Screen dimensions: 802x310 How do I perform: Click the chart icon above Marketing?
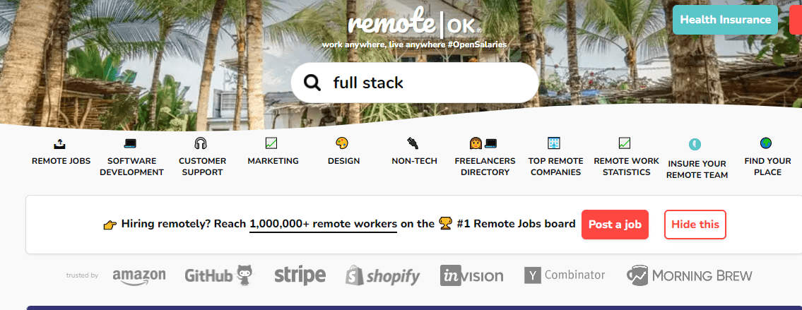pos(271,143)
